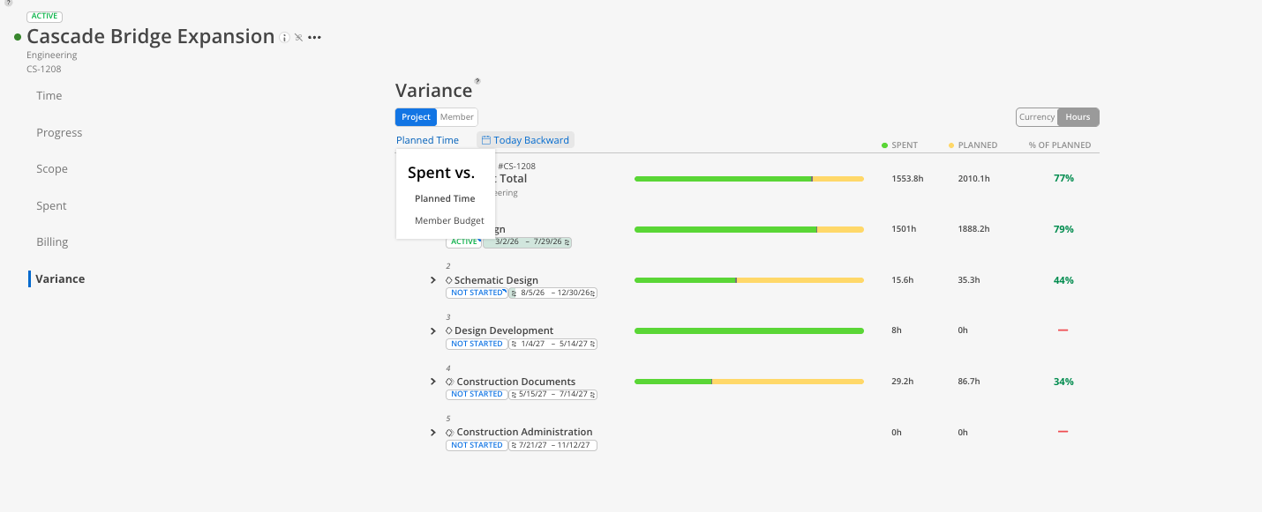This screenshot has height=512, width=1262.
Task: Click the help icon next to Variance heading
Action: click(477, 81)
